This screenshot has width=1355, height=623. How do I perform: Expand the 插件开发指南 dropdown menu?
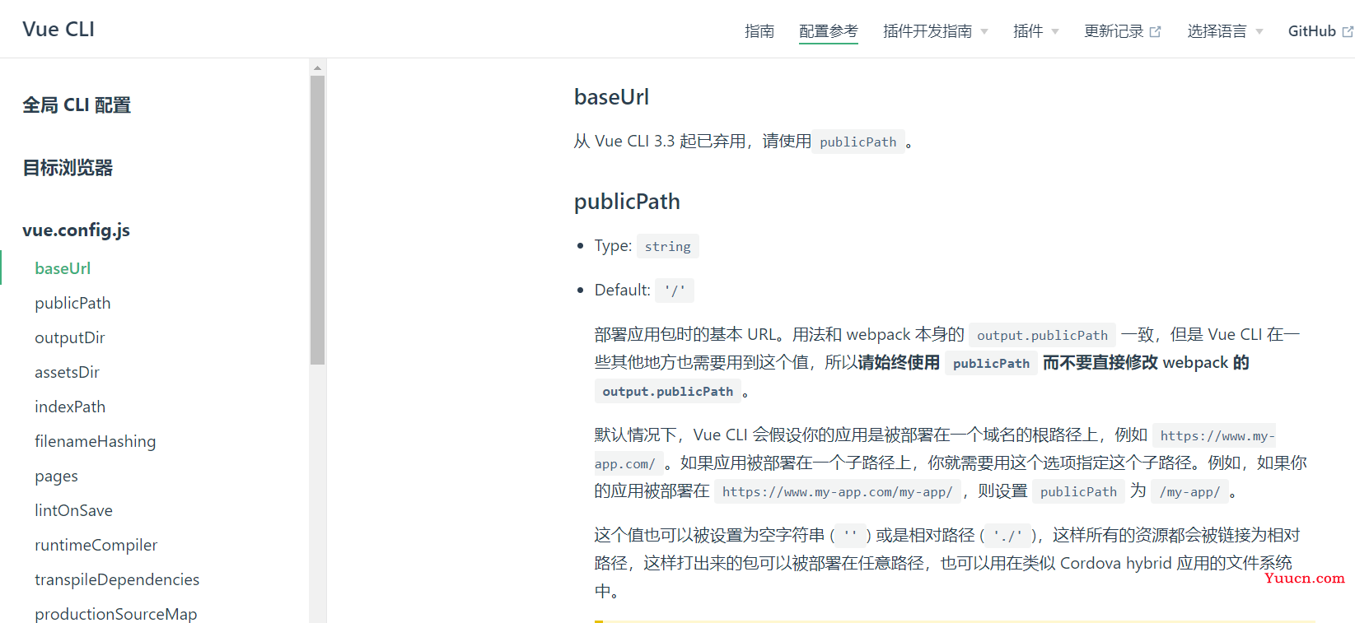[x=935, y=31]
